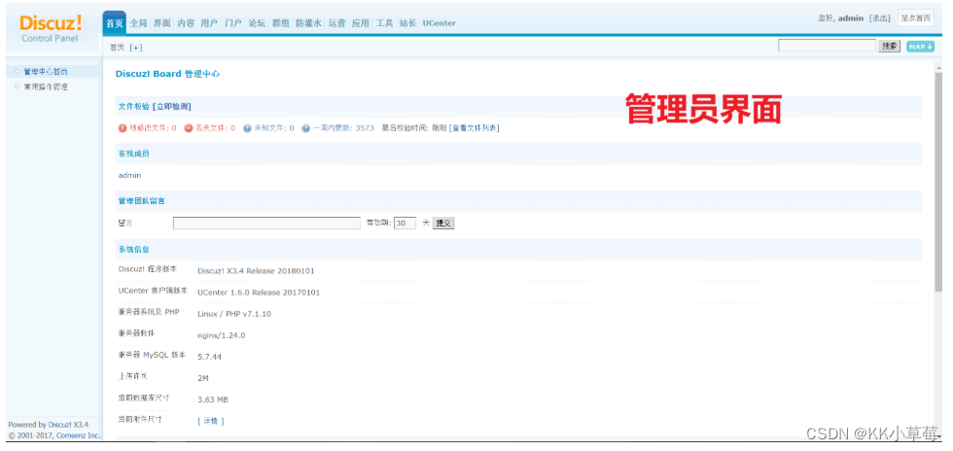Click the 管理团队留言 section header
Viewport: 953px width, 451px height.
(x=141, y=201)
